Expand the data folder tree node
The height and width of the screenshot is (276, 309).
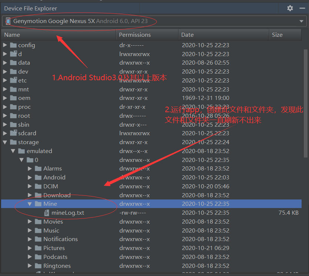pos(5,62)
